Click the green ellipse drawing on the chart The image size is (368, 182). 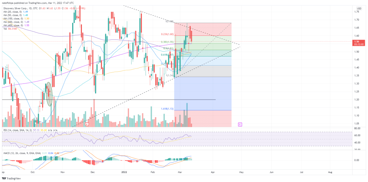pos(49,94)
